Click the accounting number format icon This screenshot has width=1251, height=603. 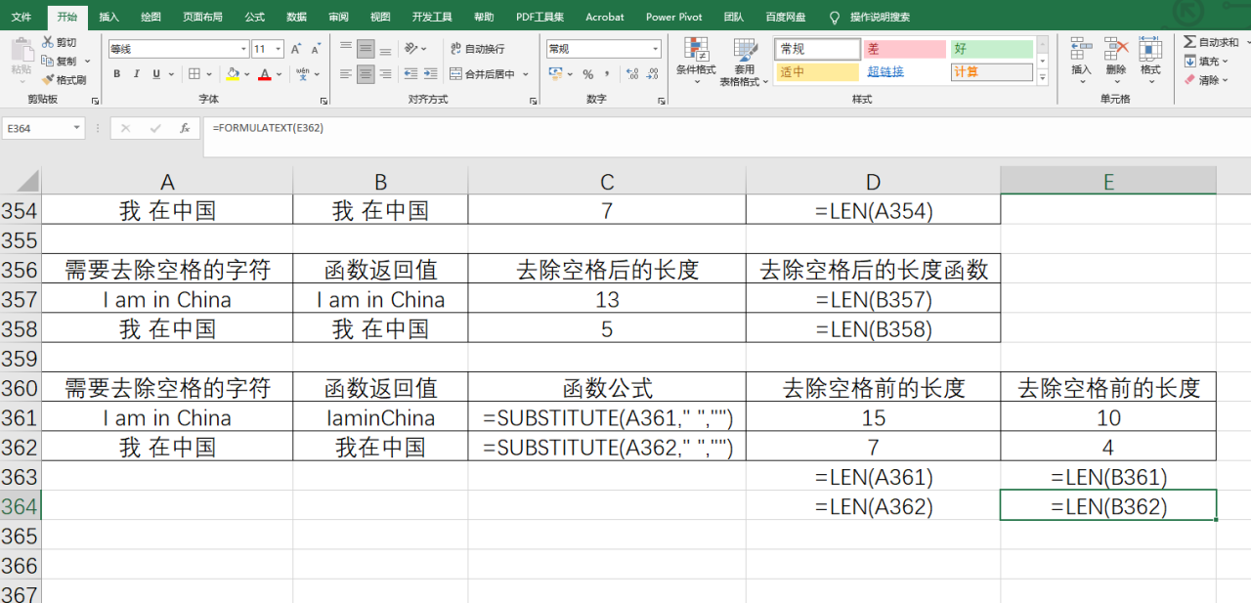click(555, 74)
